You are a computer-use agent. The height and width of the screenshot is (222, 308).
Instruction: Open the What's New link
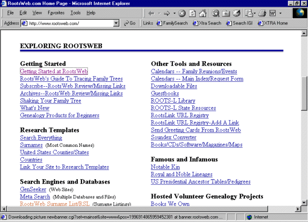coord(35,108)
